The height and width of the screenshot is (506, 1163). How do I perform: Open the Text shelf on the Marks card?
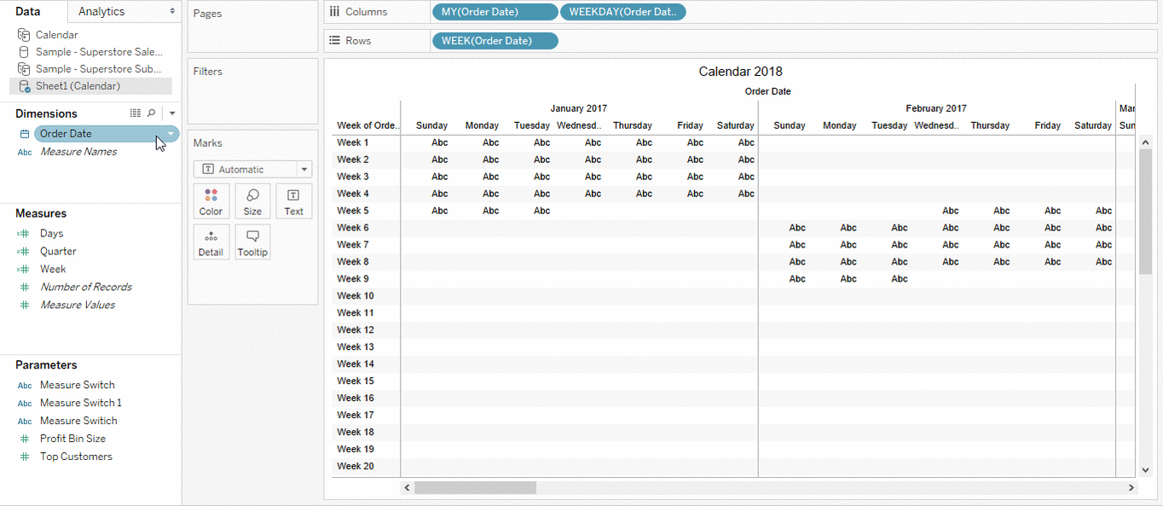coord(293,201)
